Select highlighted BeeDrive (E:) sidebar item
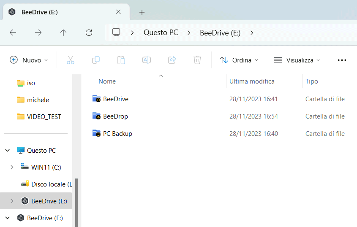 [x=36, y=201]
